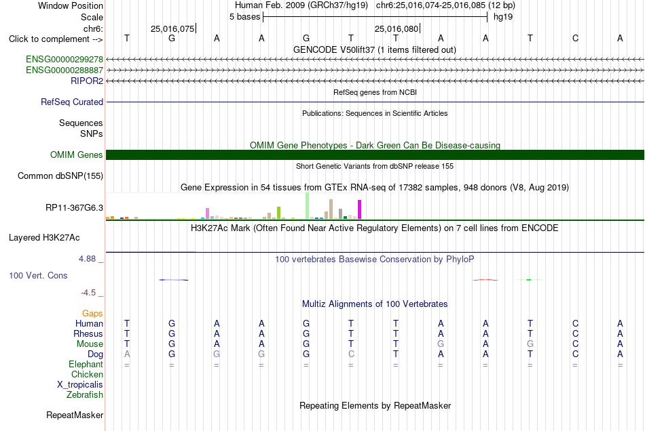This screenshot has height=431, width=645.
Task: Select the Chicken species label
Action: (87, 374)
